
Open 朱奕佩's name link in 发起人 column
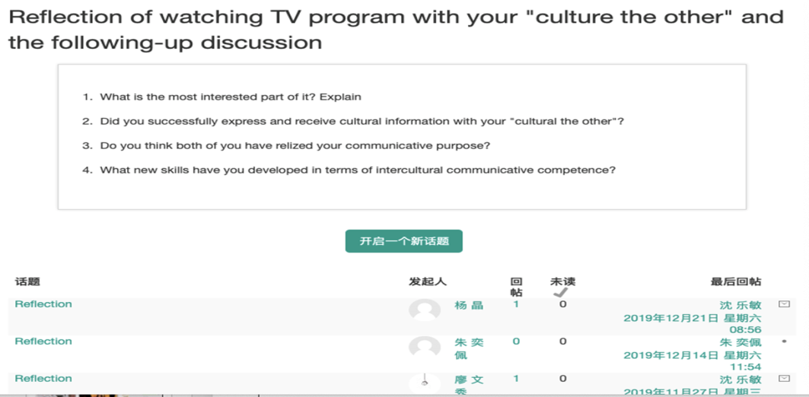469,349
